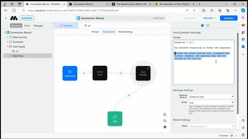Viewport: 248px width, 139px height.
Task: Go back with the blue chevron arrow
Action: (6, 18)
